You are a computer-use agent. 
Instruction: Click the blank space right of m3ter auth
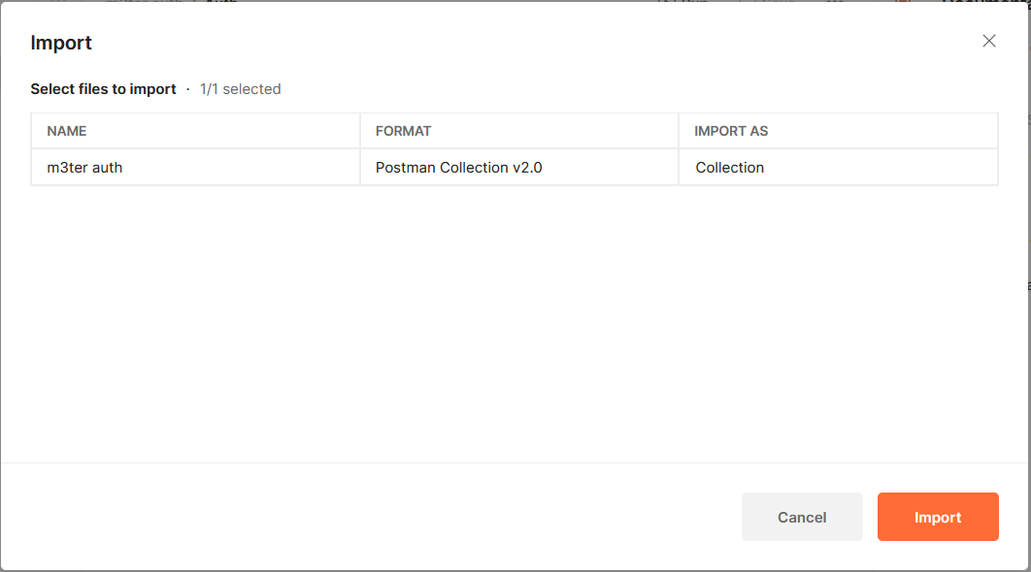point(240,168)
